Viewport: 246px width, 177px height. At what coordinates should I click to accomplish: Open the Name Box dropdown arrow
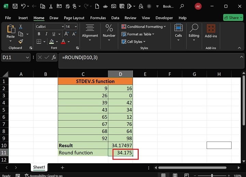pyautogui.click(x=28, y=58)
